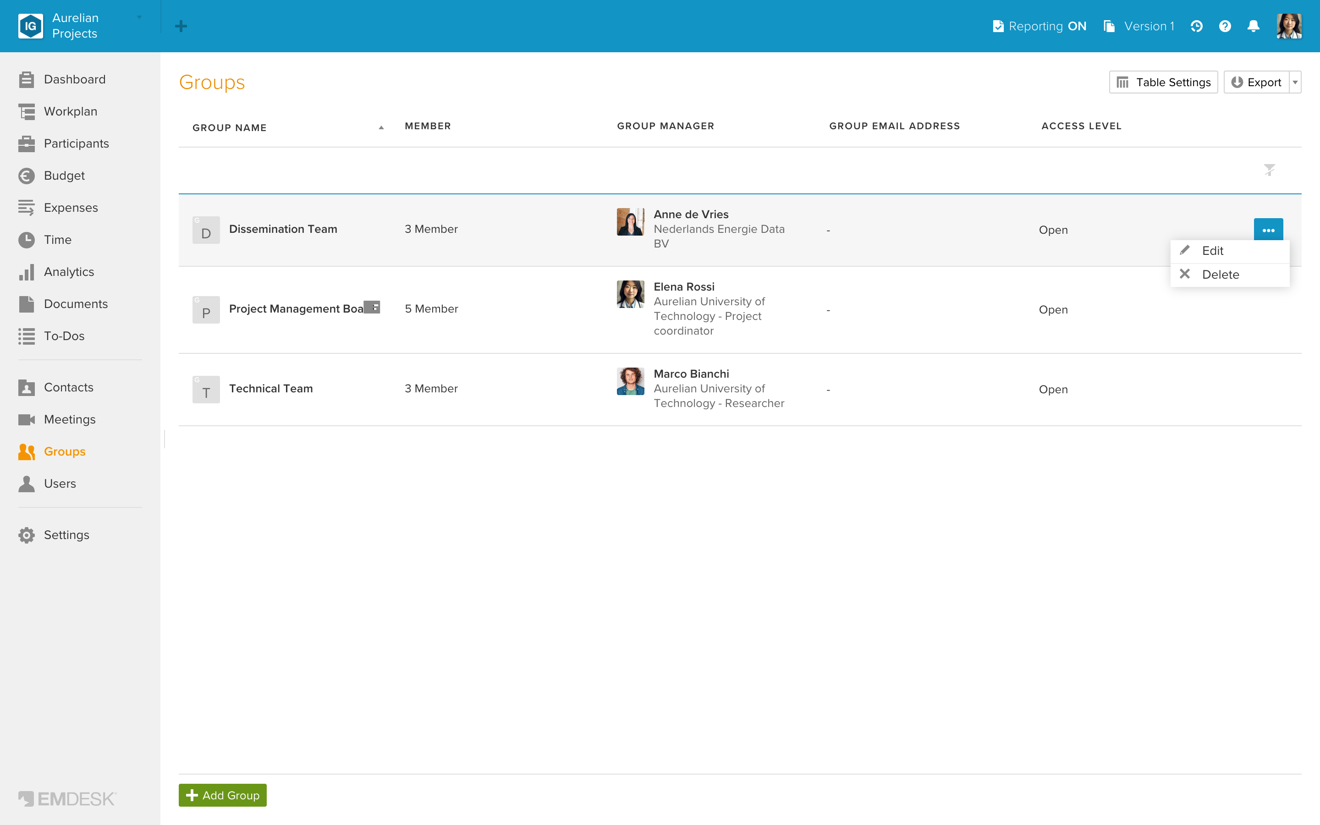Open the notifications bell

coord(1254,26)
